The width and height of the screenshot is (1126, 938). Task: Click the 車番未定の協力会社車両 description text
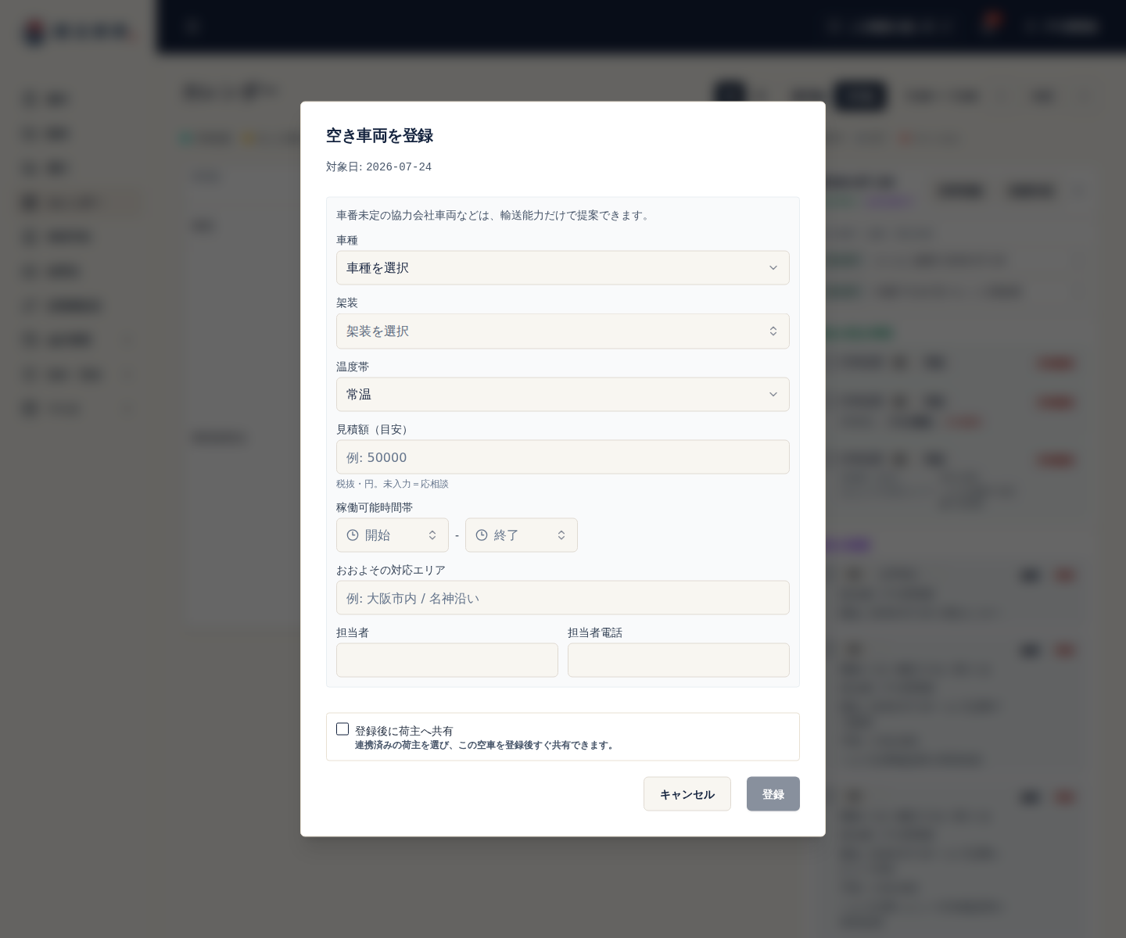click(495, 215)
